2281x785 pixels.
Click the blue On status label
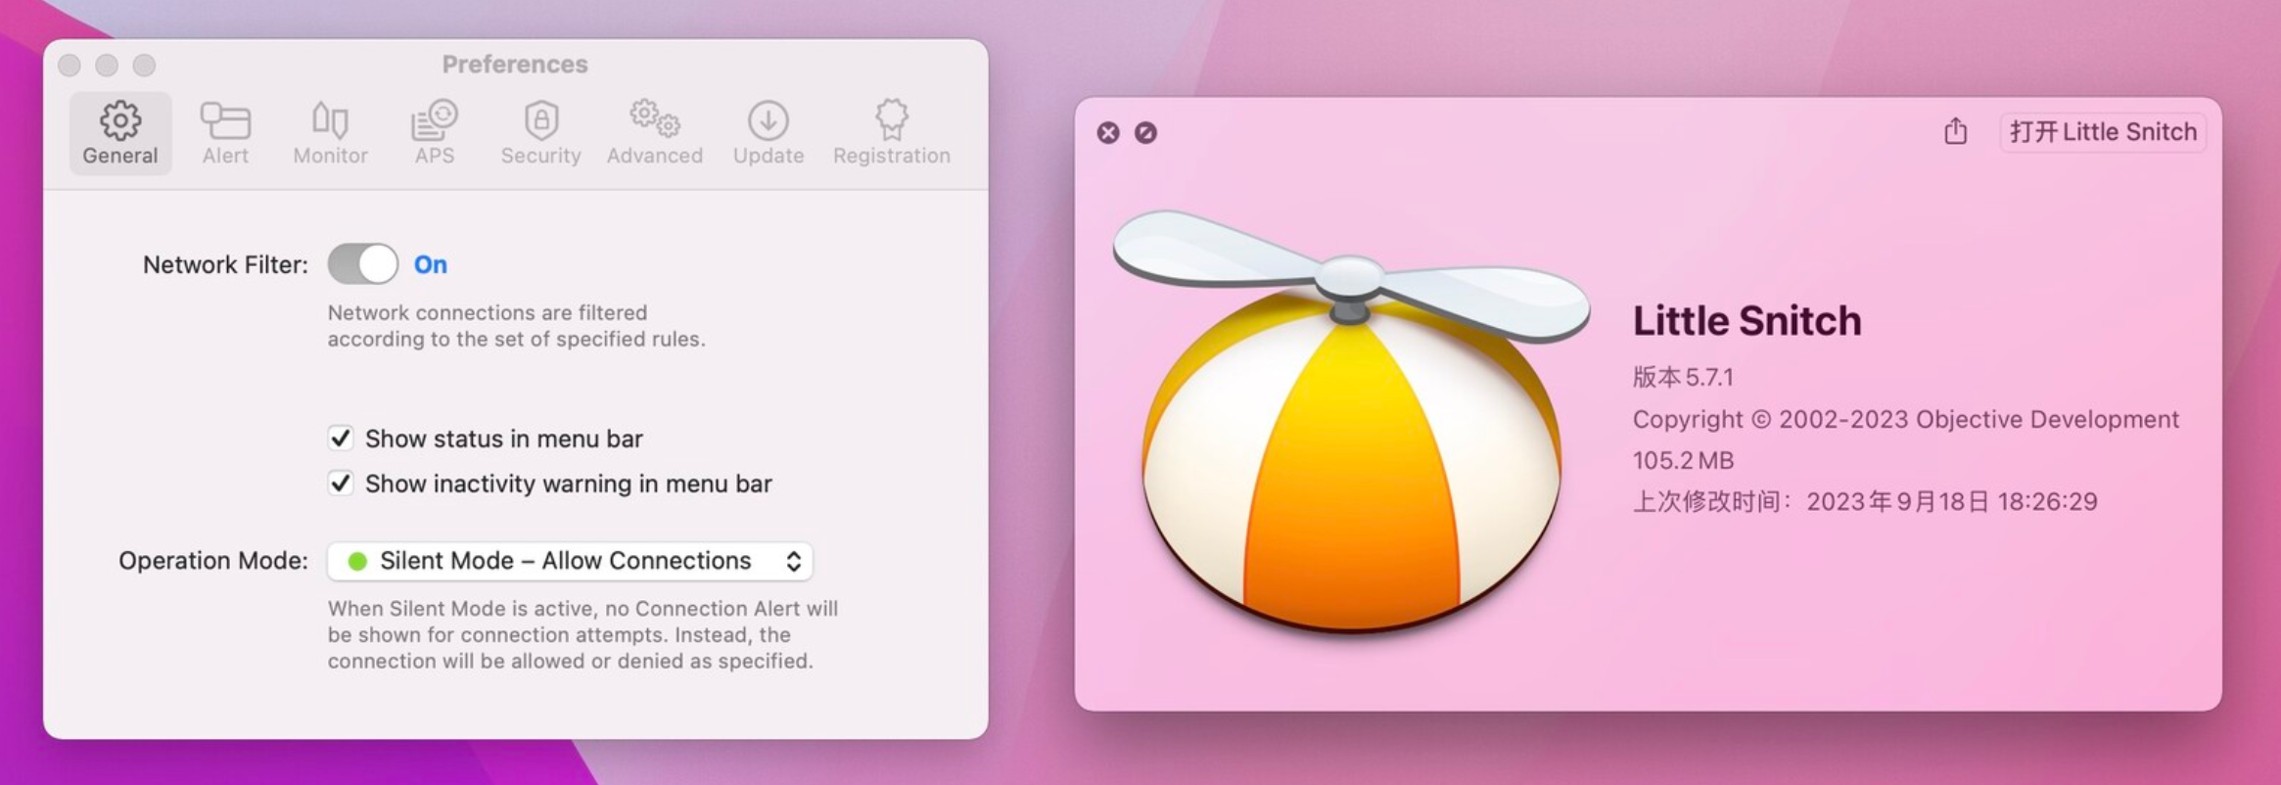[431, 264]
